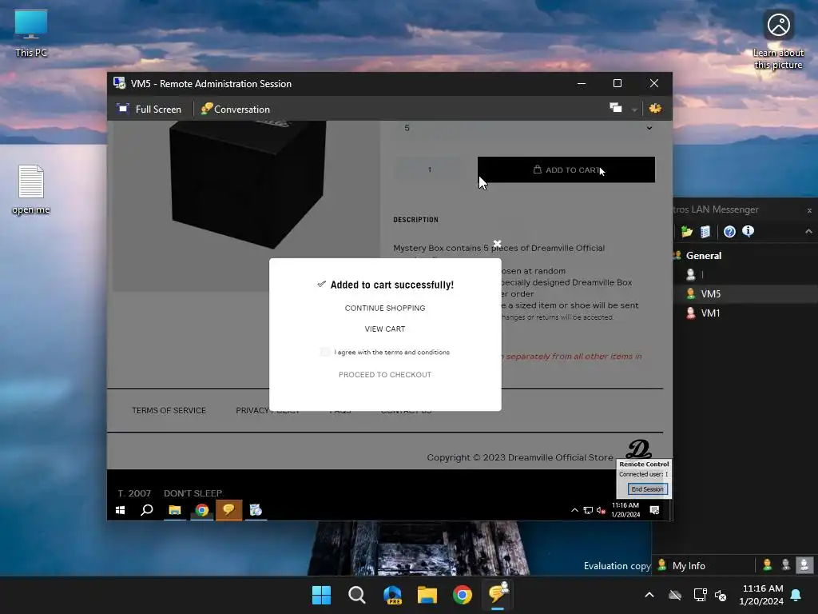This screenshot has width=818, height=614.
Task: Open the Windows Start button on host taskbar
Action: coord(321,595)
